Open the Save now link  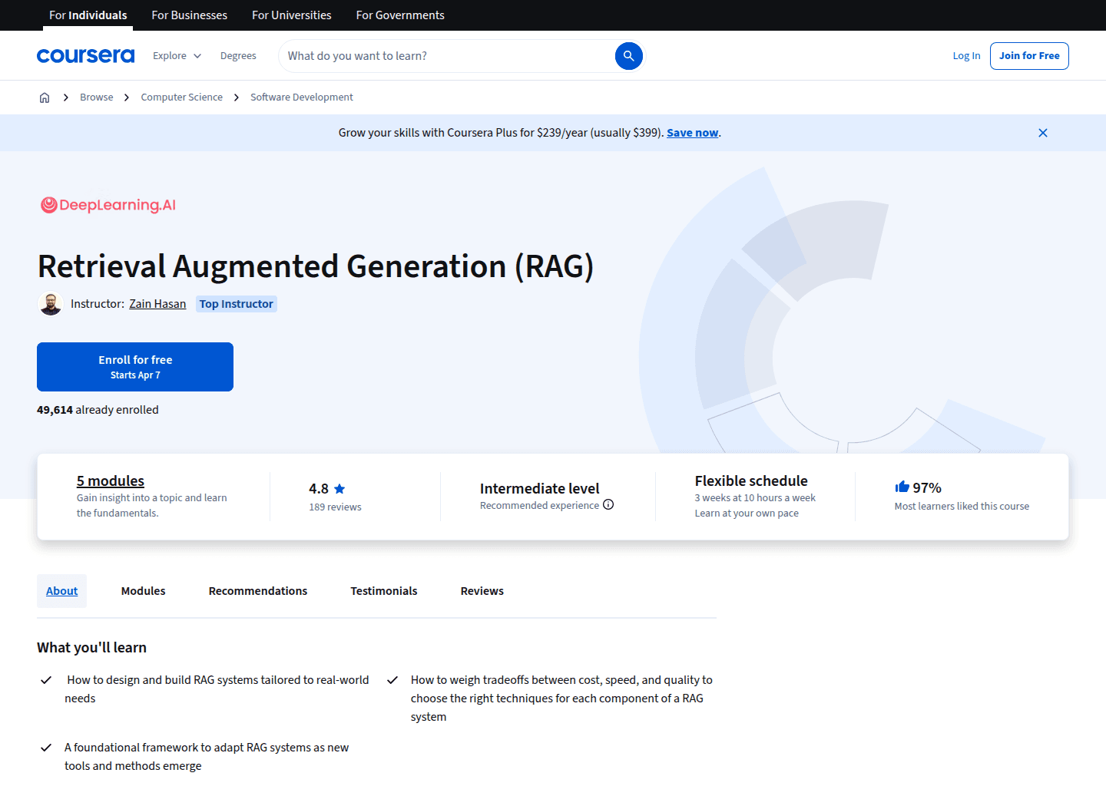point(691,132)
